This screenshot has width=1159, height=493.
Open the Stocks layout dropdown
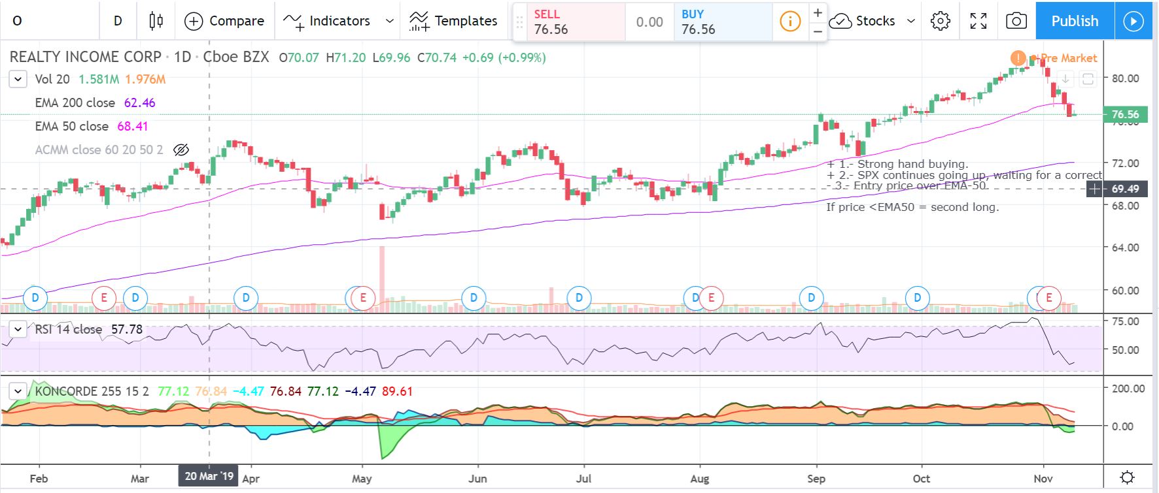pos(872,21)
